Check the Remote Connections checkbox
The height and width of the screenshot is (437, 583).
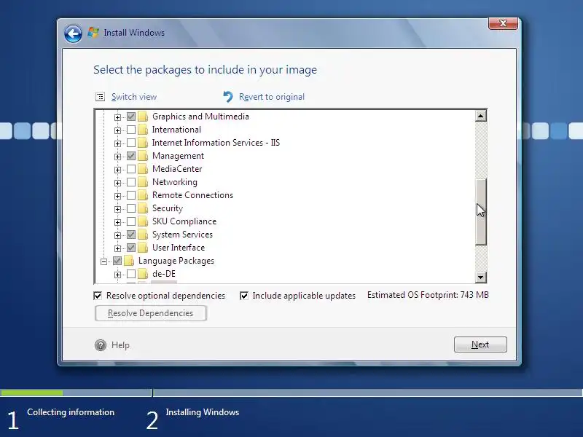[131, 195]
